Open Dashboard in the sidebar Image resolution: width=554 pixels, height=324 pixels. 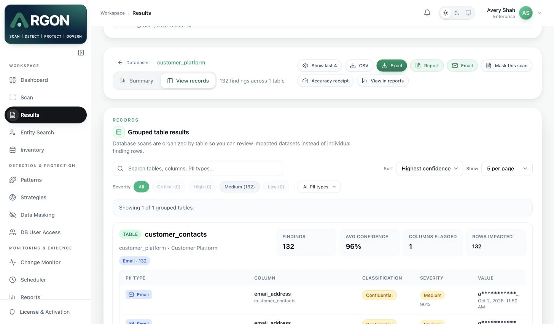(46, 80)
